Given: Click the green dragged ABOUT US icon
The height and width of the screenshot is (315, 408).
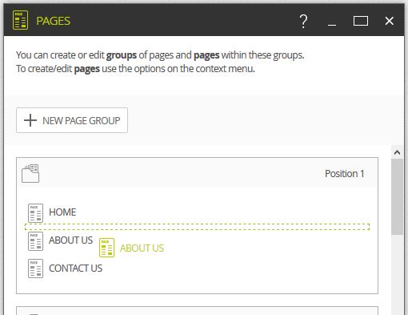Looking at the screenshot, I should (x=106, y=248).
